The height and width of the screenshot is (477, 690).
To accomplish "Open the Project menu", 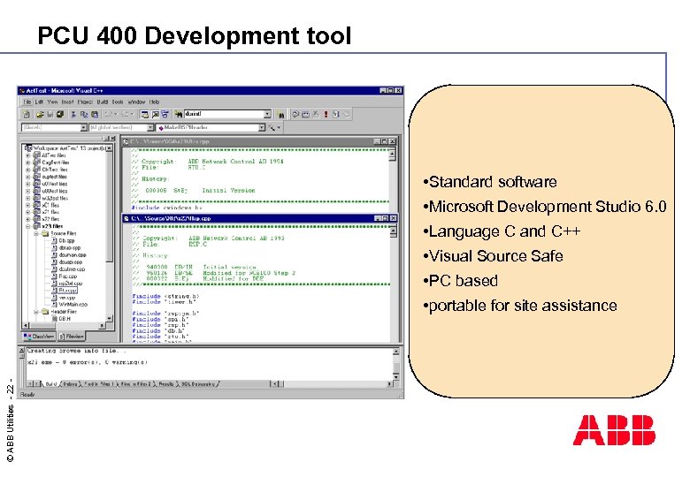I will coord(86,102).
